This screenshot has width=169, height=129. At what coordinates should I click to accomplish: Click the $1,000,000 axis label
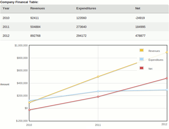(21, 45)
